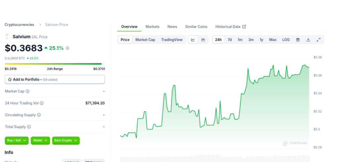
Task: Click the 24h Range progress bar
Action: (55, 64)
